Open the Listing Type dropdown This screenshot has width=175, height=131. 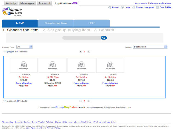coord(24,47)
